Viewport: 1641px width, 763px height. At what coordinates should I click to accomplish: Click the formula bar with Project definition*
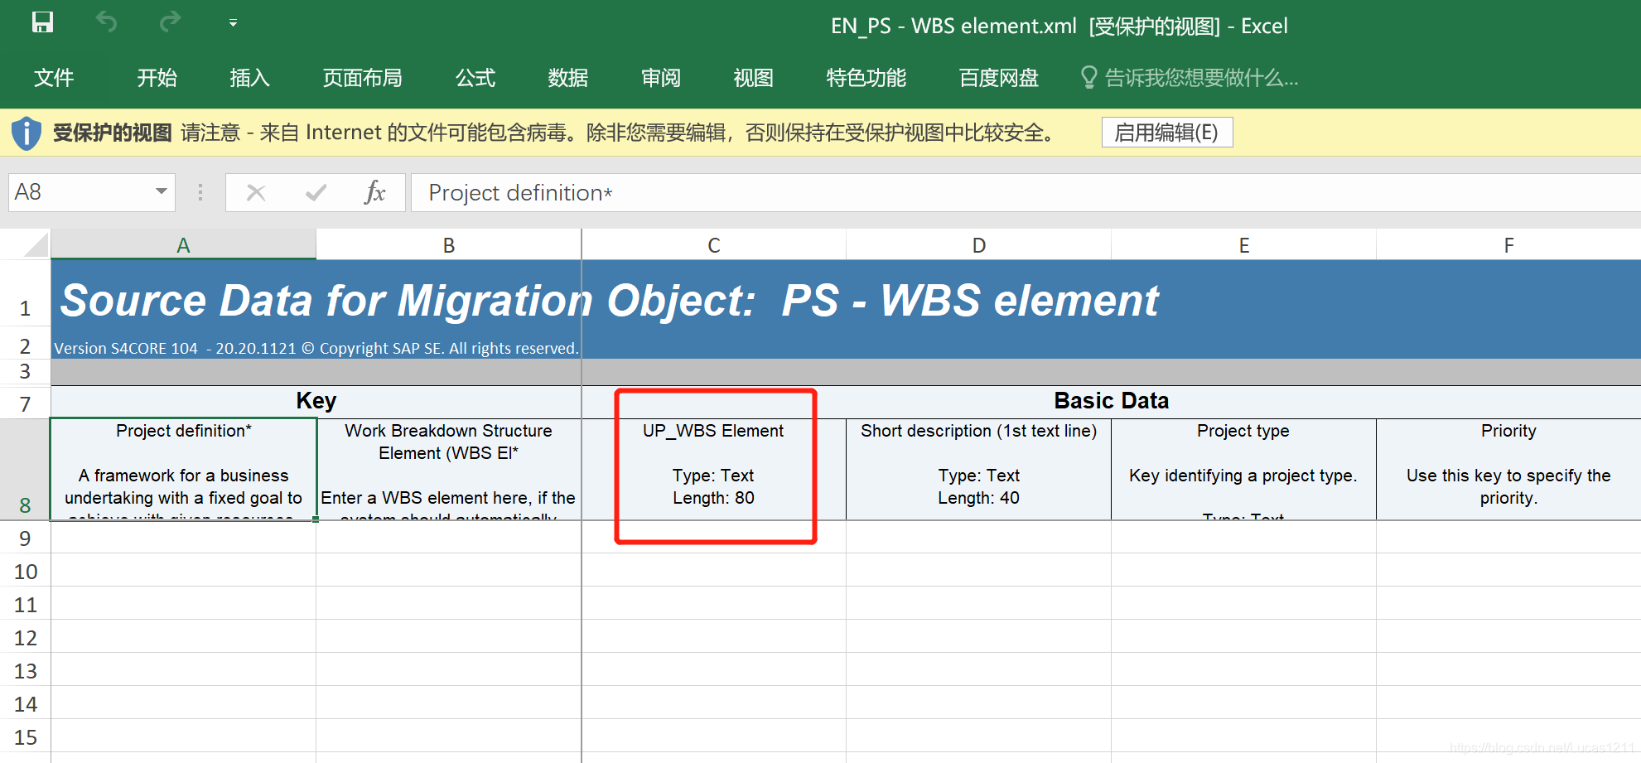tap(1026, 192)
